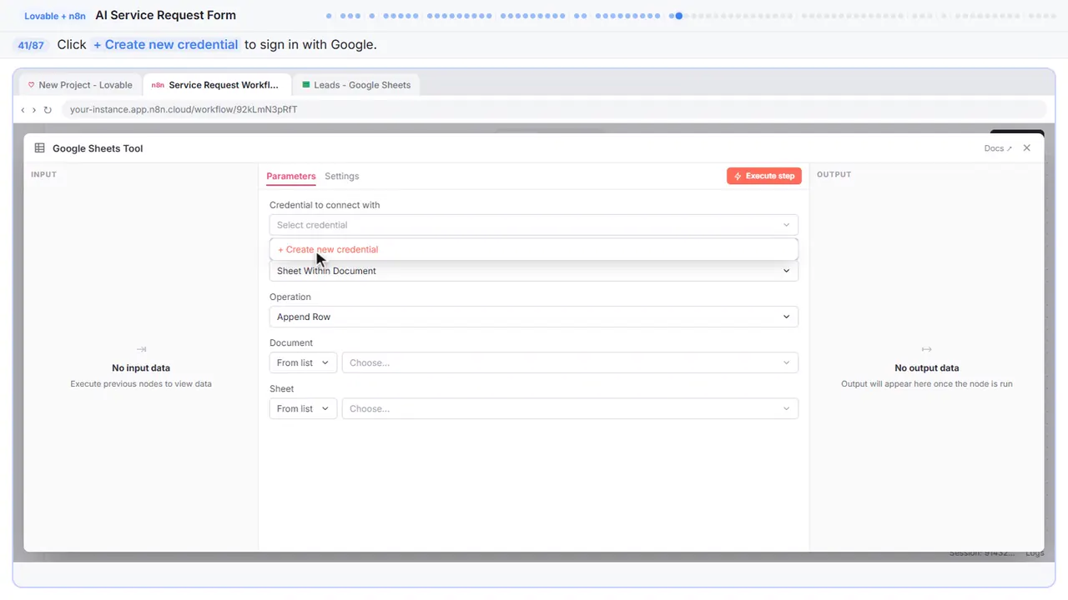Screen dimensions: 1068x600
Task: Select the Parameters tab
Action: coord(291,176)
